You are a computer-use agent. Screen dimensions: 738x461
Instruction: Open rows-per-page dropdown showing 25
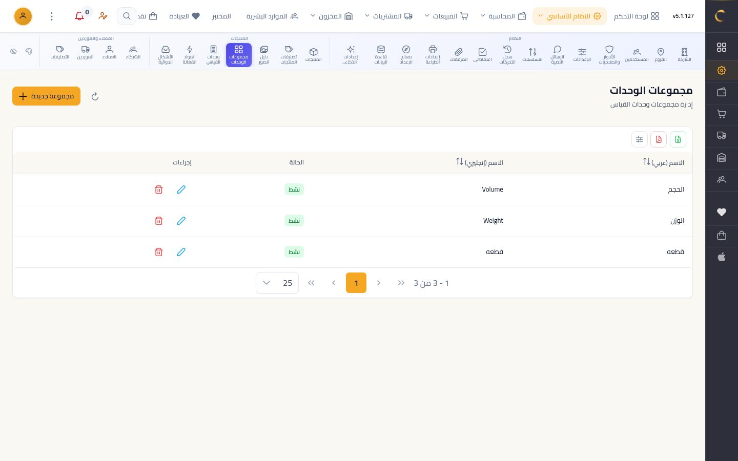(277, 283)
